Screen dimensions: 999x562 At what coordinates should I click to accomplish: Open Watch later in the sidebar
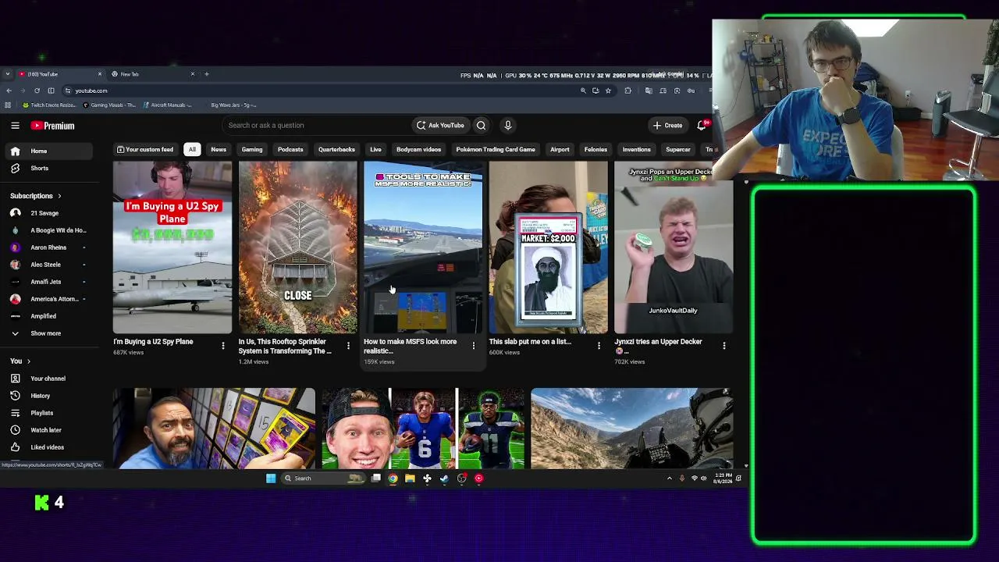[x=50, y=430]
